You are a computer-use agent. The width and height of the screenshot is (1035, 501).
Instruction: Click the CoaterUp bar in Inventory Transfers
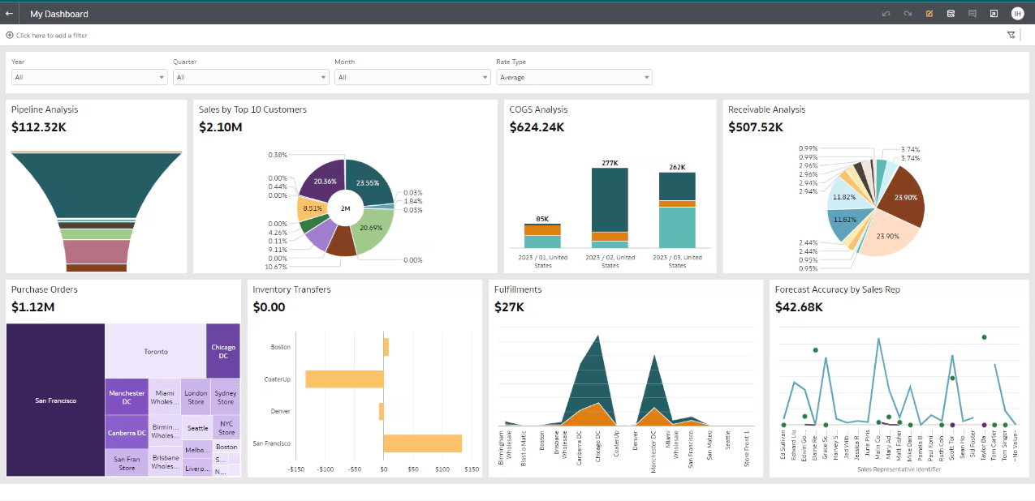coord(344,379)
